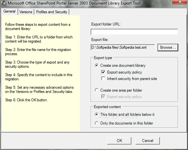Screen dimensions: 188x150
Task: Click the 'Step 5' advanced options text
Action: point(39,90)
